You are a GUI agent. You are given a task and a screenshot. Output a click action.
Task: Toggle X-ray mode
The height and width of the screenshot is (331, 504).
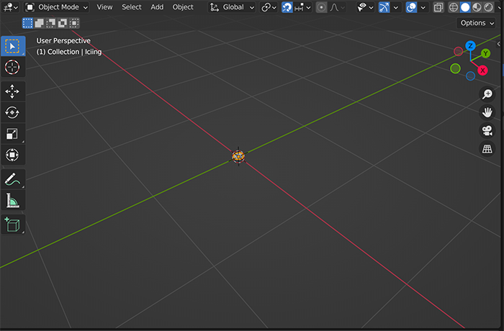[x=438, y=7]
